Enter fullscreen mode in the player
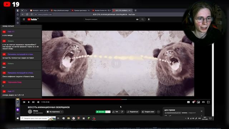The image size is (229, 129). (208, 102)
